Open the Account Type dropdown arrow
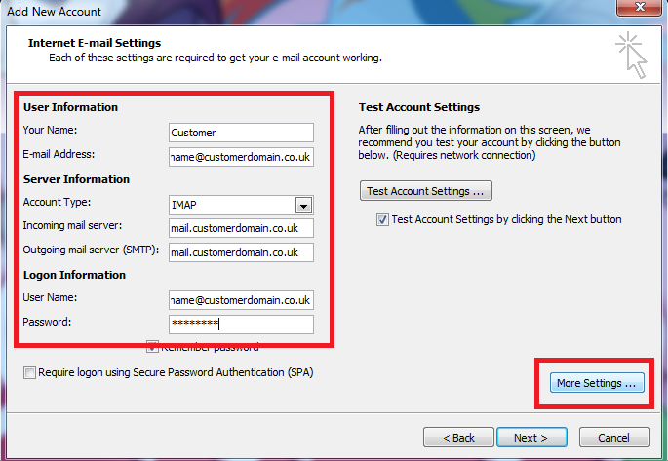The image size is (668, 461). pyautogui.click(x=303, y=205)
